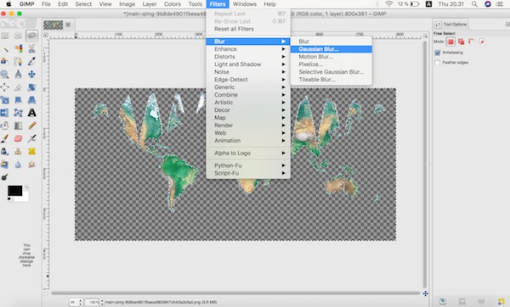
Task: Select the Blend gradient tool
Action: coord(18,126)
